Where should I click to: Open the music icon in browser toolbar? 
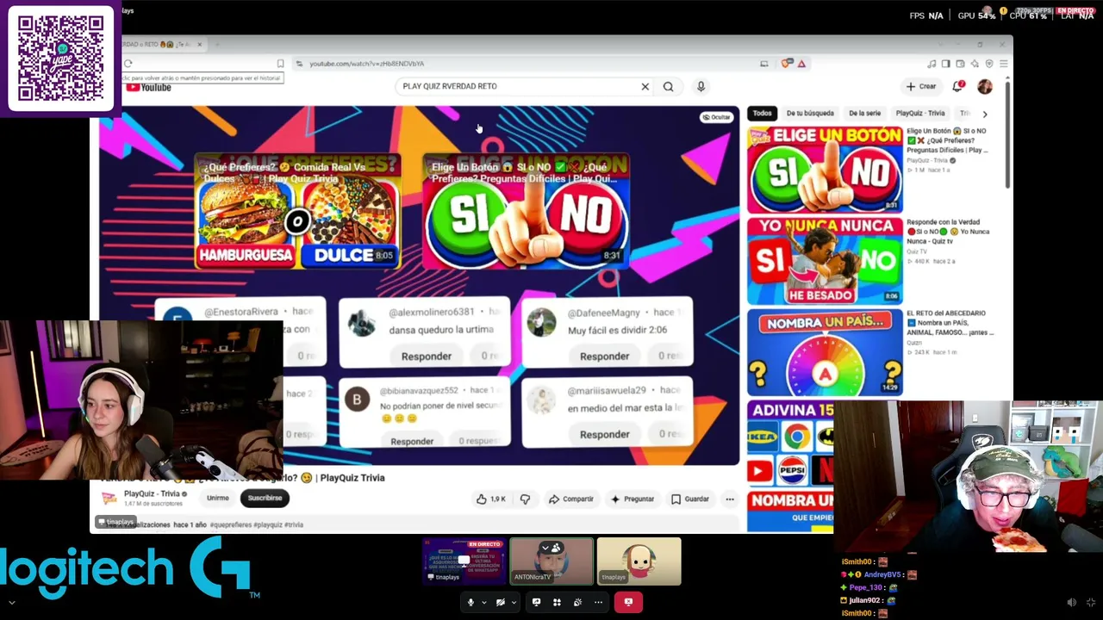(x=932, y=64)
